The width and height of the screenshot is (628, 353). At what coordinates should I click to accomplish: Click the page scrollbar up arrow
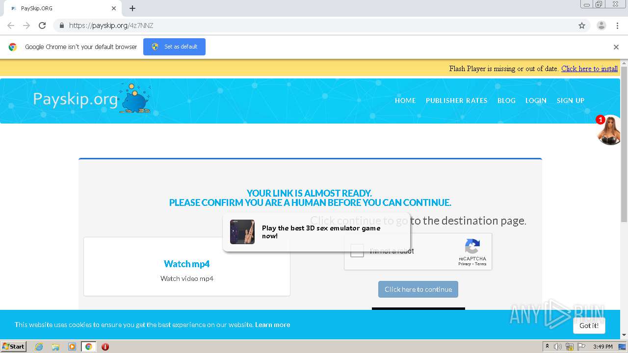pos(624,63)
